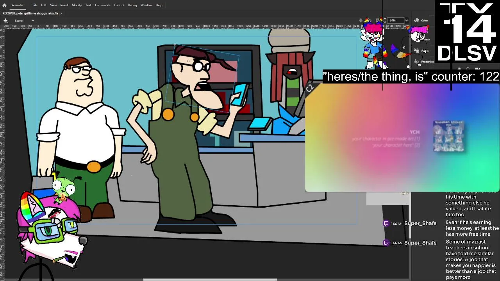
Task: Select the RECOVER_peter griffin vs shaggy retry.fla tab
Action: (30, 13)
